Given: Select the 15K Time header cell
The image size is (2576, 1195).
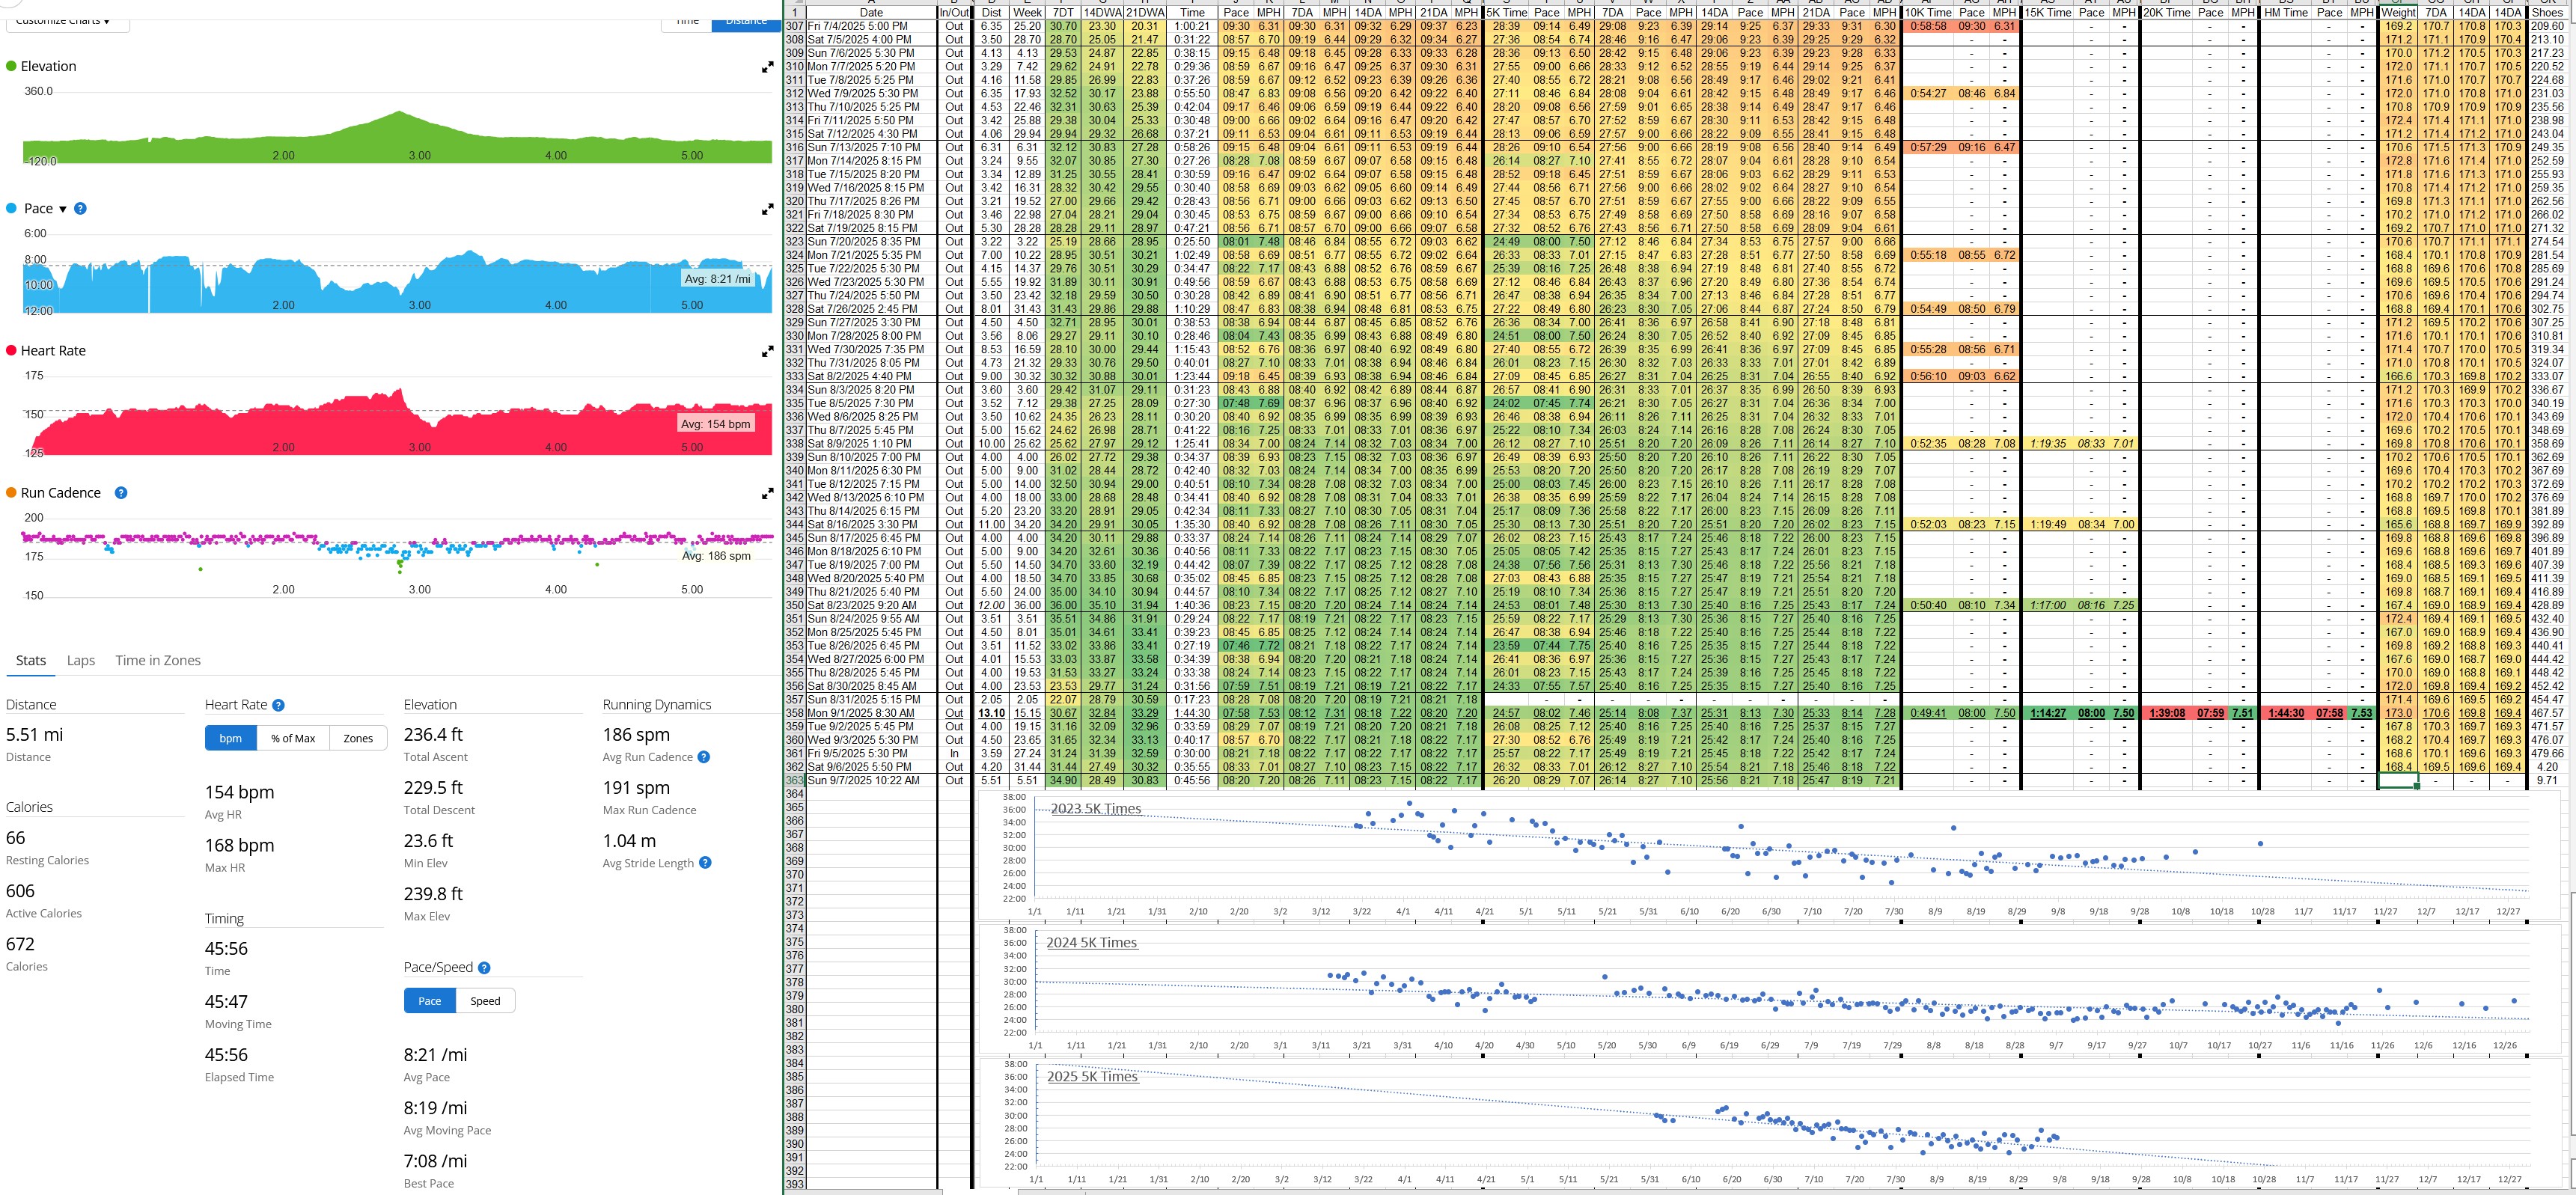Looking at the screenshot, I should click(2047, 13).
